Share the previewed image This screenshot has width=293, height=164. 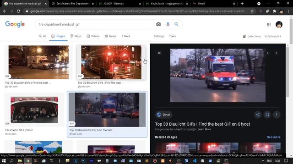258,115
